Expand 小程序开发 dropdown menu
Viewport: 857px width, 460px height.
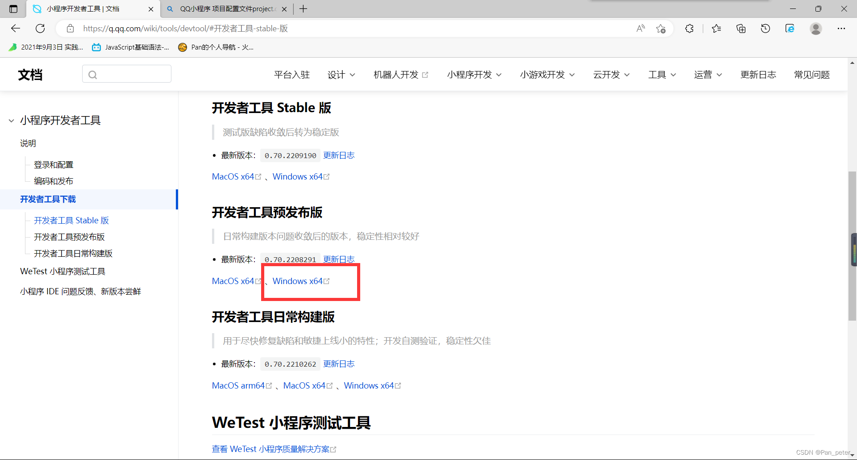click(x=474, y=75)
